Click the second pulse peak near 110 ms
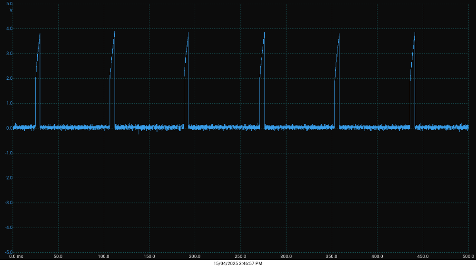This screenshot has height=267, width=476. click(114, 33)
